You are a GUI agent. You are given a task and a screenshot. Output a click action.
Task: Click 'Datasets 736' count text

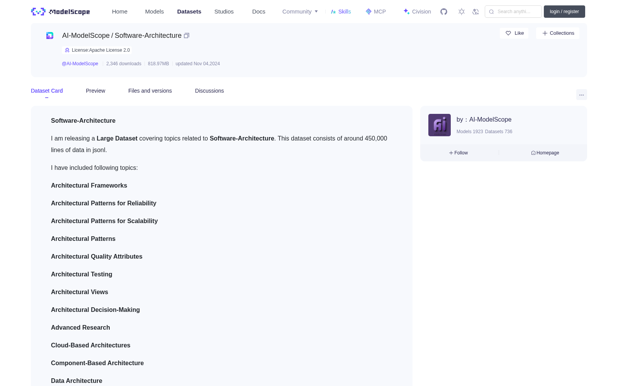coord(499,132)
